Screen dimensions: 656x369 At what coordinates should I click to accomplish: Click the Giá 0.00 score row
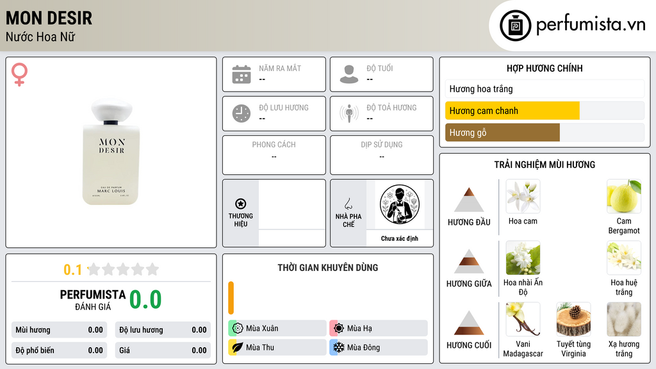pos(163,350)
